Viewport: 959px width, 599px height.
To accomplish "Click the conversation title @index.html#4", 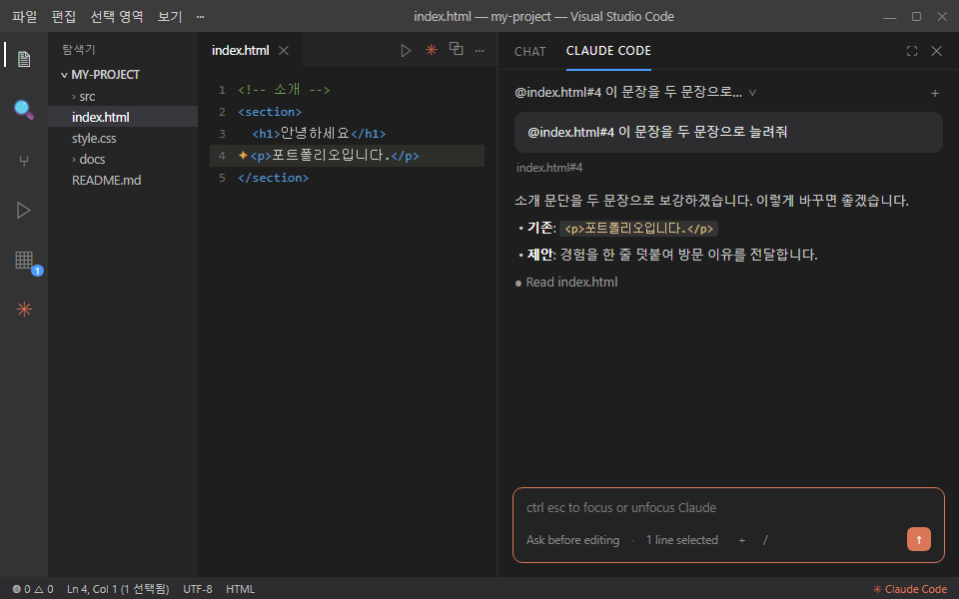I will click(628, 92).
